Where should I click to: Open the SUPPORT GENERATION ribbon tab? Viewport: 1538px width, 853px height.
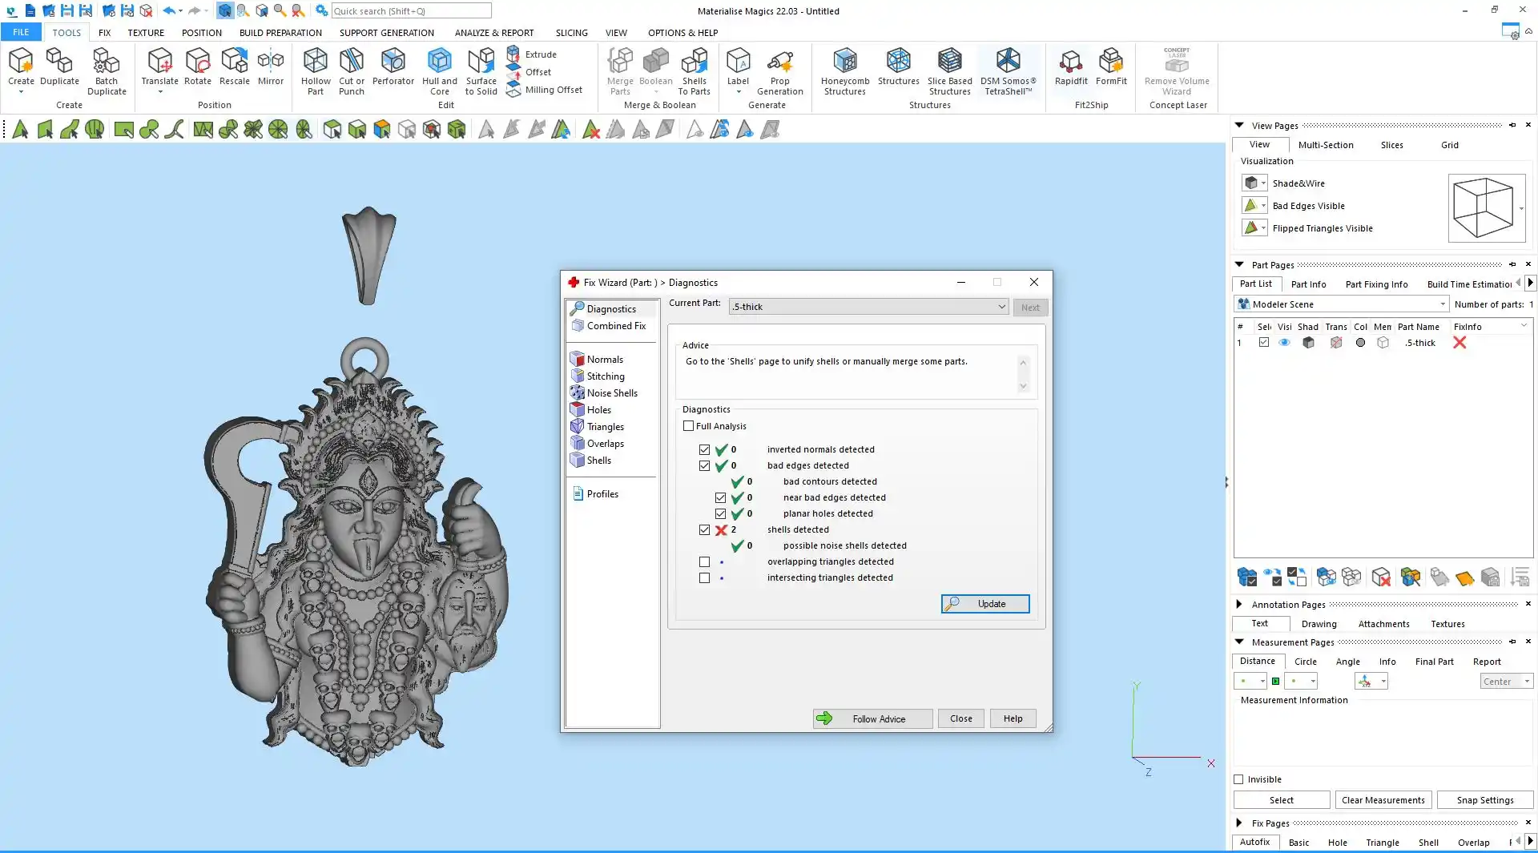coord(386,33)
